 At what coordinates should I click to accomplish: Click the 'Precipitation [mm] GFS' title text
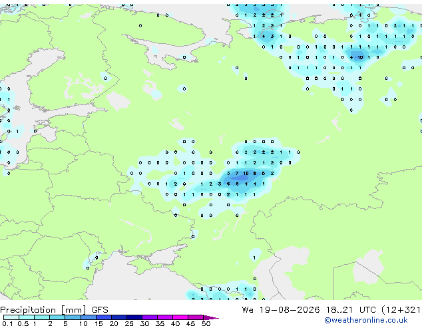[x=54, y=310]
